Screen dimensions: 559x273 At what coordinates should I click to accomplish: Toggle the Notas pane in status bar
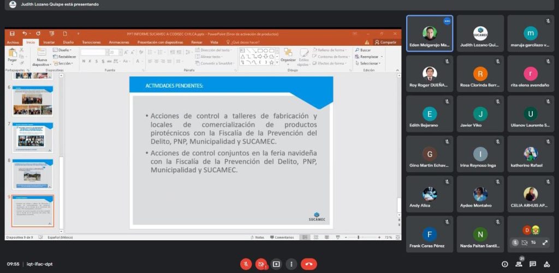(258, 238)
